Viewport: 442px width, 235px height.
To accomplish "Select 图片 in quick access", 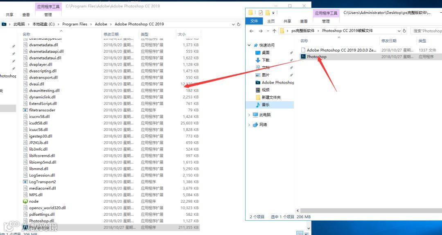I will click(x=266, y=75).
